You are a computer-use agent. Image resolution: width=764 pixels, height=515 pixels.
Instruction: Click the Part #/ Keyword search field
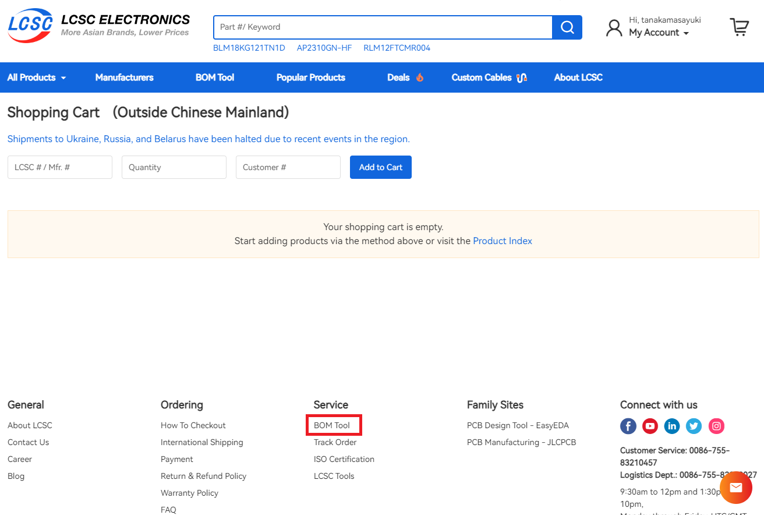(383, 27)
